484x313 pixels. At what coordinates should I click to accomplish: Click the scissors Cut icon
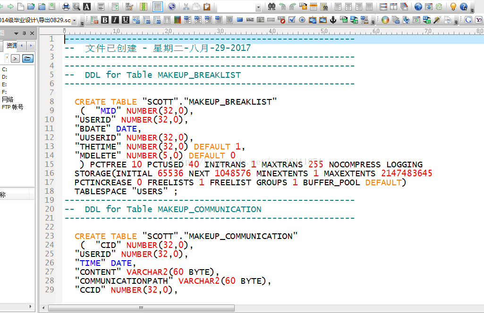click(x=186, y=7)
